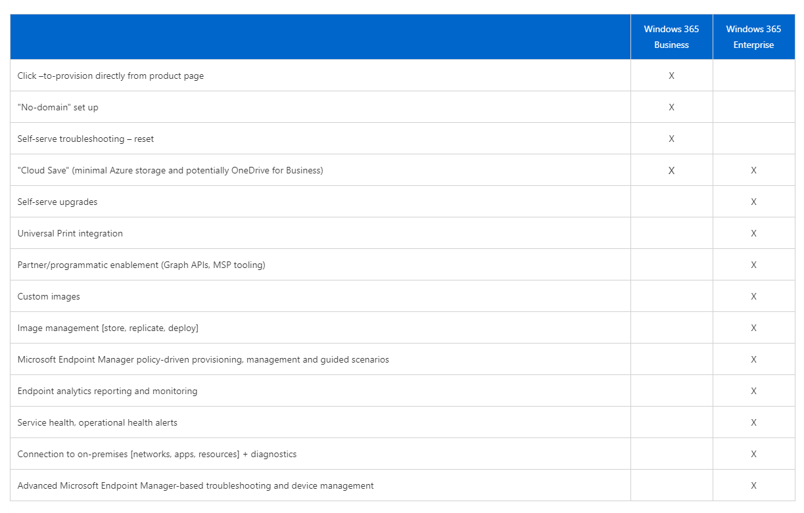
Task: Select the "Click-to-provision directly from product page" row text
Action: [110, 76]
